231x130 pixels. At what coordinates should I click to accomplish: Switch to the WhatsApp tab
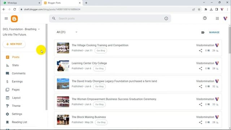(21, 3)
